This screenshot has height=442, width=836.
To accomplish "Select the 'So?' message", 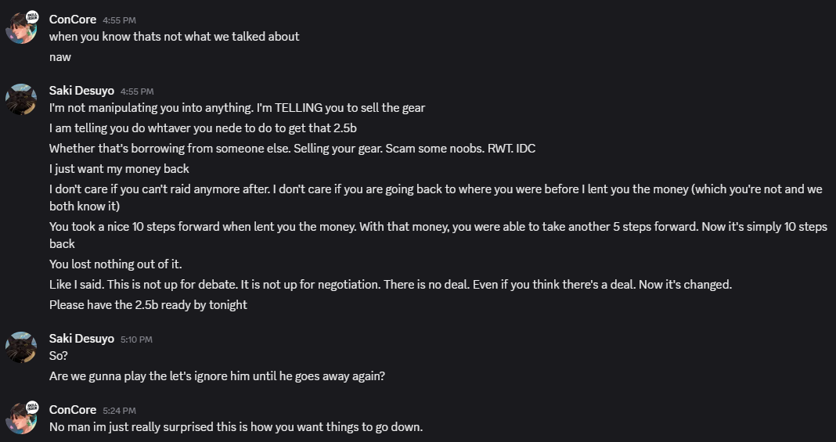I will coord(59,356).
